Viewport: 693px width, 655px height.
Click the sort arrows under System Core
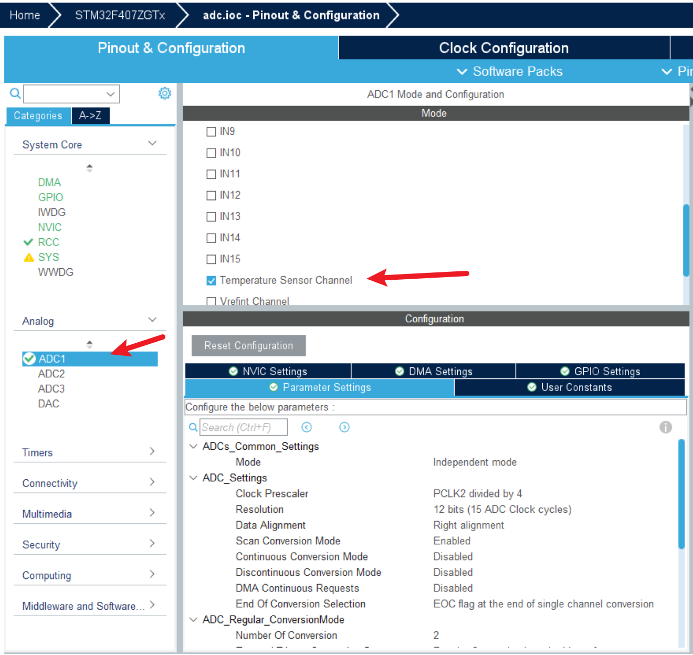89,168
